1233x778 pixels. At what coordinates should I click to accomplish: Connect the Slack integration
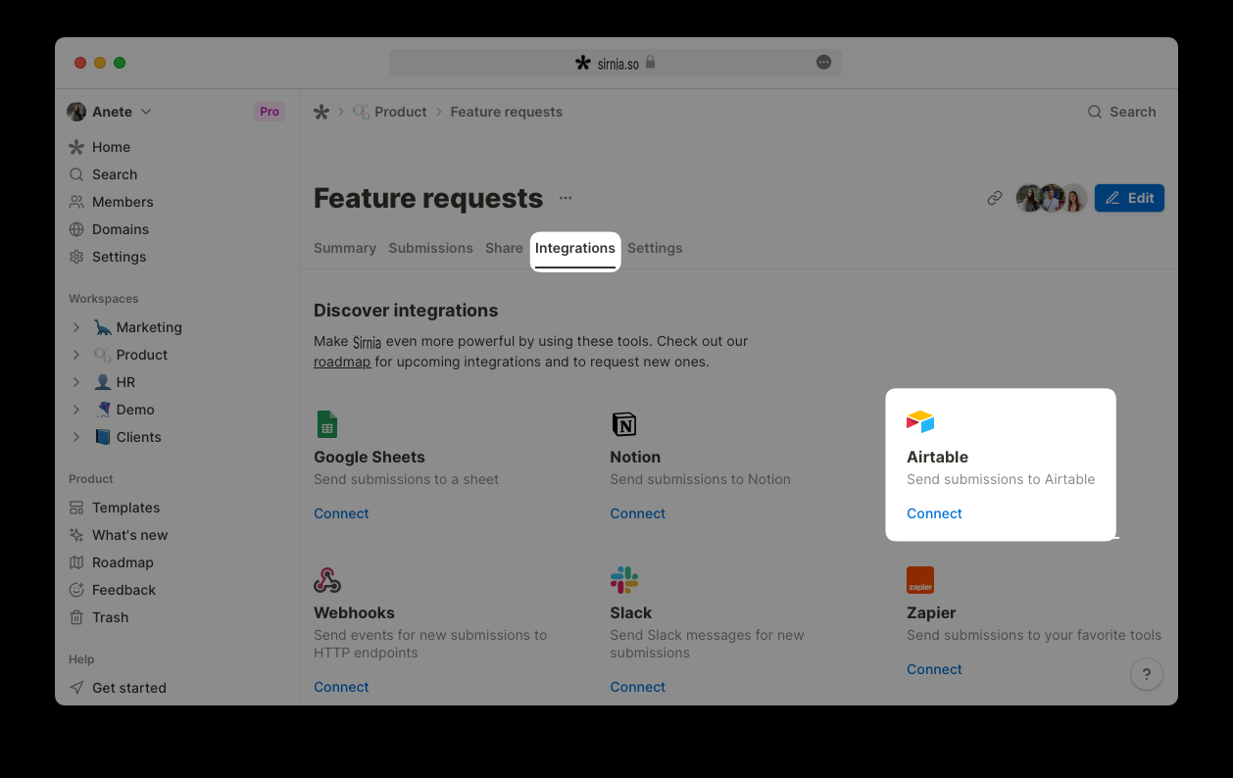638,687
